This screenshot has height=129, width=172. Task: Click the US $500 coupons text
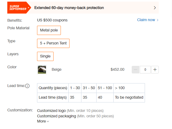click(52, 20)
